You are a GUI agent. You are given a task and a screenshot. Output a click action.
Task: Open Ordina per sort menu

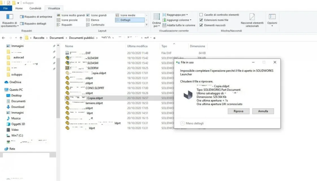click(x=156, y=20)
